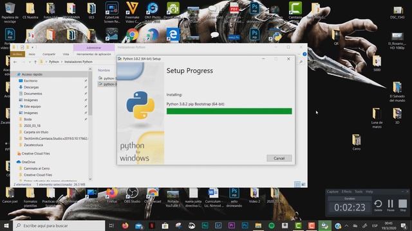This screenshot has height=231, width=412.
Task: Open Formatos plantillas desktop folder
Action: (30, 198)
